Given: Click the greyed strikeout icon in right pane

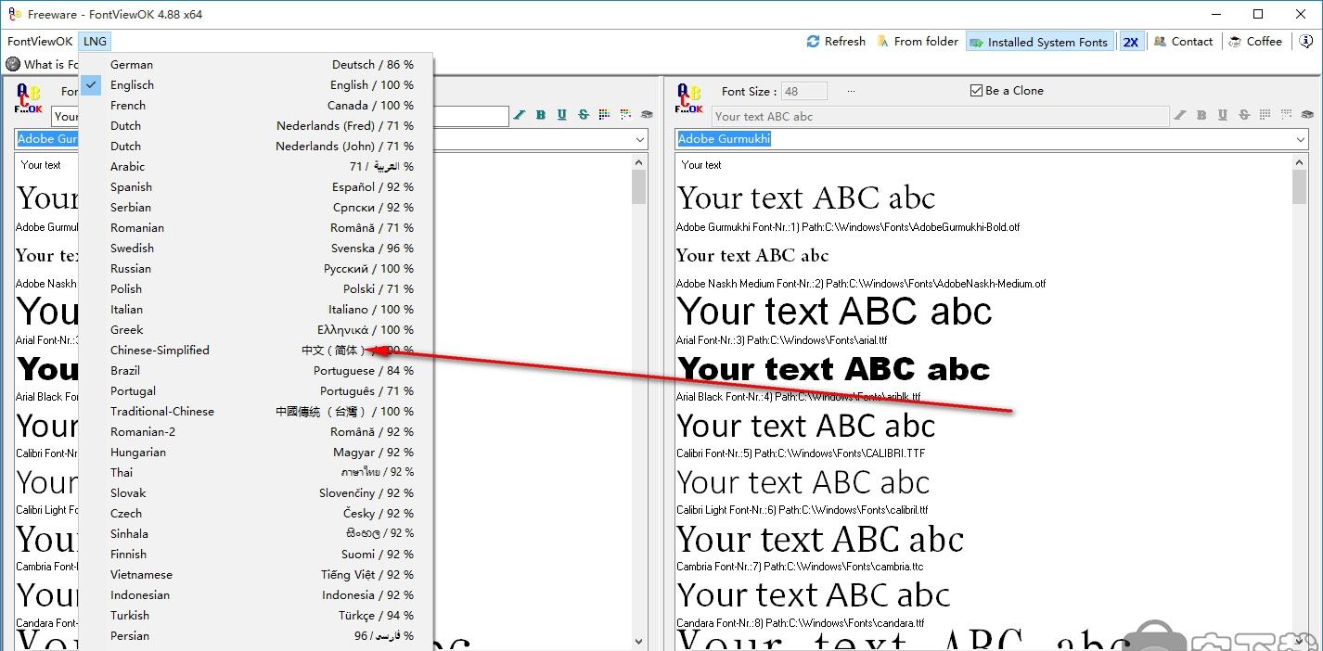Looking at the screenshot, I should (1244, 116).
